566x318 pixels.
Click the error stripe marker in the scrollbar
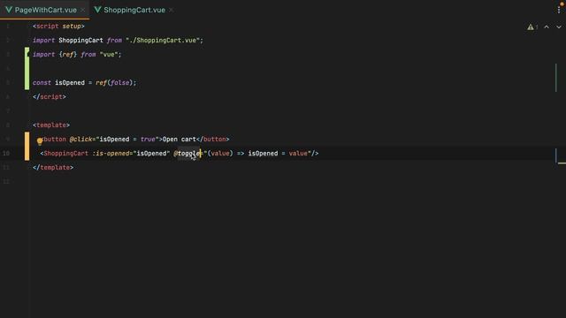(x=562, y=163)
